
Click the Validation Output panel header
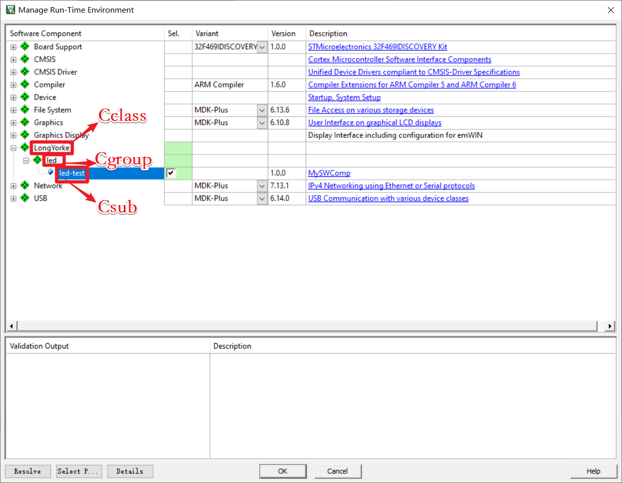pos(108,346)
